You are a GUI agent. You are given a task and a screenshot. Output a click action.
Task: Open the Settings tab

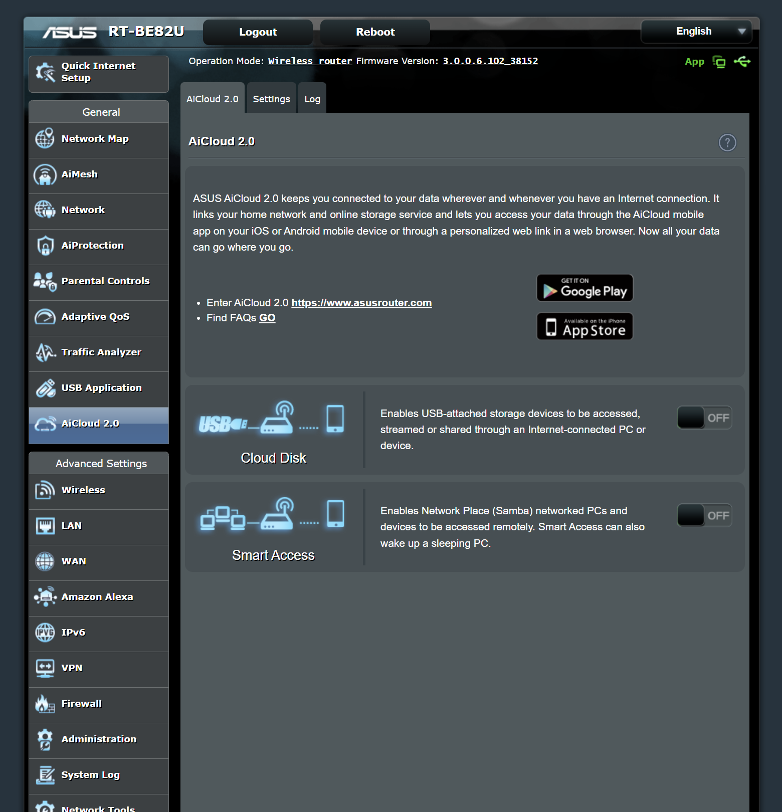tap(271, 98)
